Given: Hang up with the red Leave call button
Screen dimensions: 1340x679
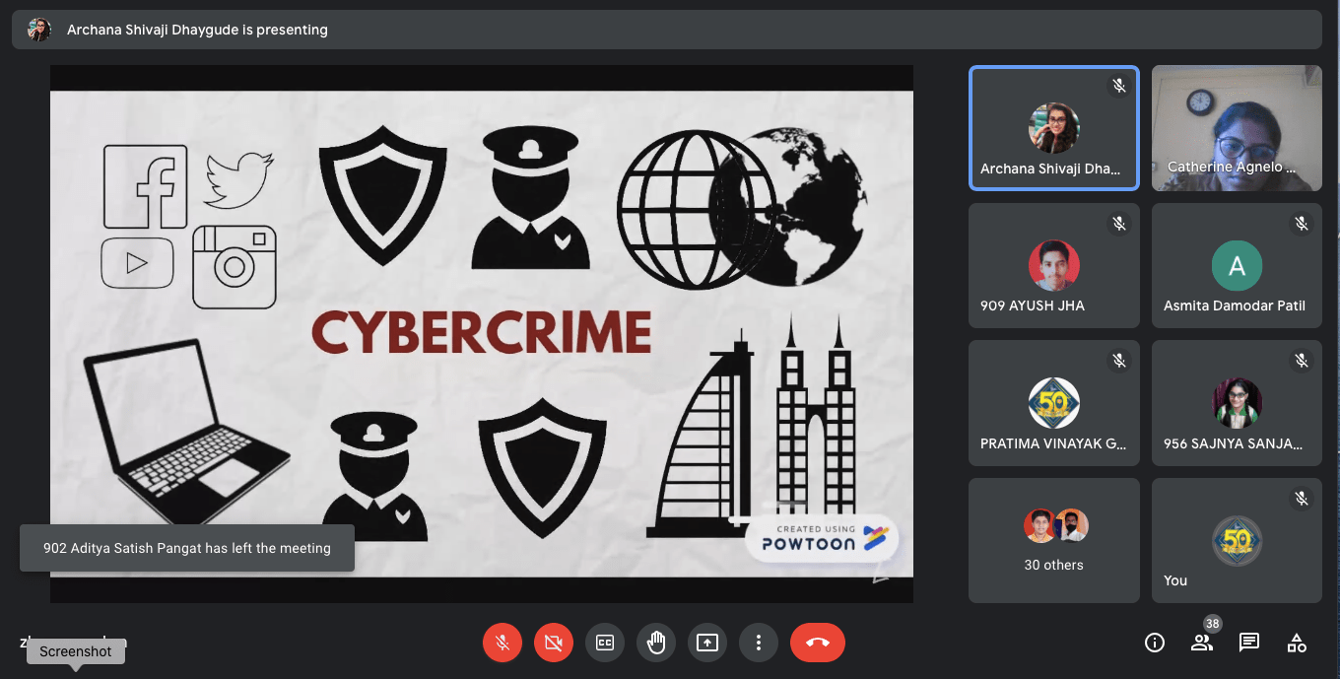Looking at the screenshot, I should [x=818, y=643].
